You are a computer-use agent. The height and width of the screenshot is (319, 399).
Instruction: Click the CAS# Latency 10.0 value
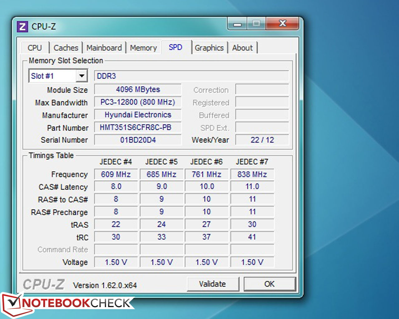click(x=207, y=187)
